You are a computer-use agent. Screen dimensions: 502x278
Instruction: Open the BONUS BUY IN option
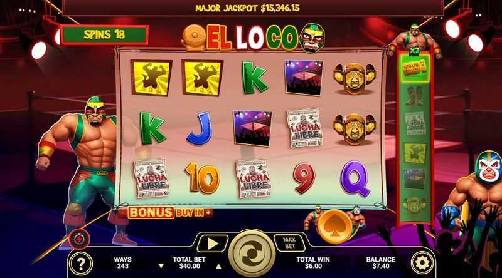point(169,212)
